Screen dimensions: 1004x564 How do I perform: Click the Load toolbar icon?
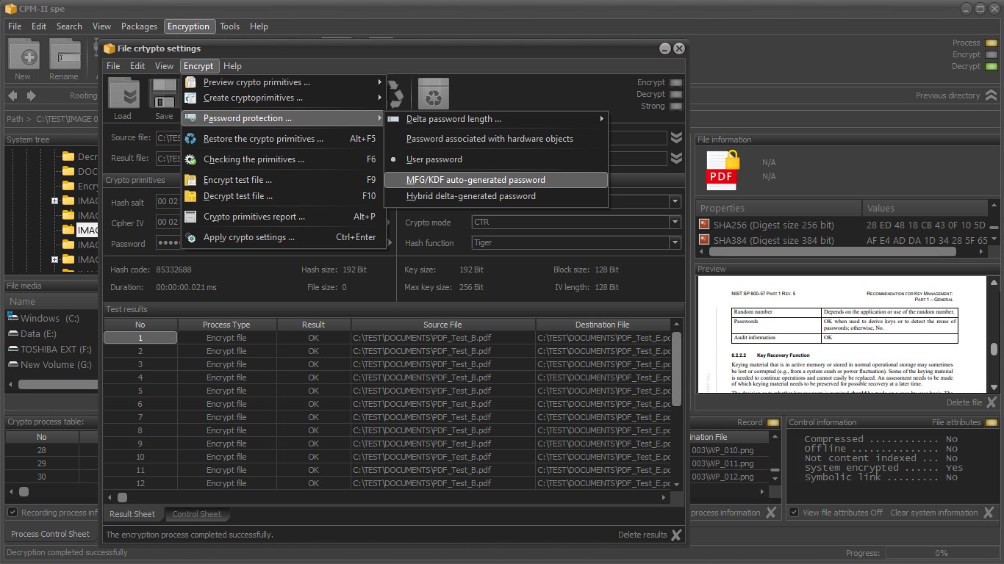[123, 93]
